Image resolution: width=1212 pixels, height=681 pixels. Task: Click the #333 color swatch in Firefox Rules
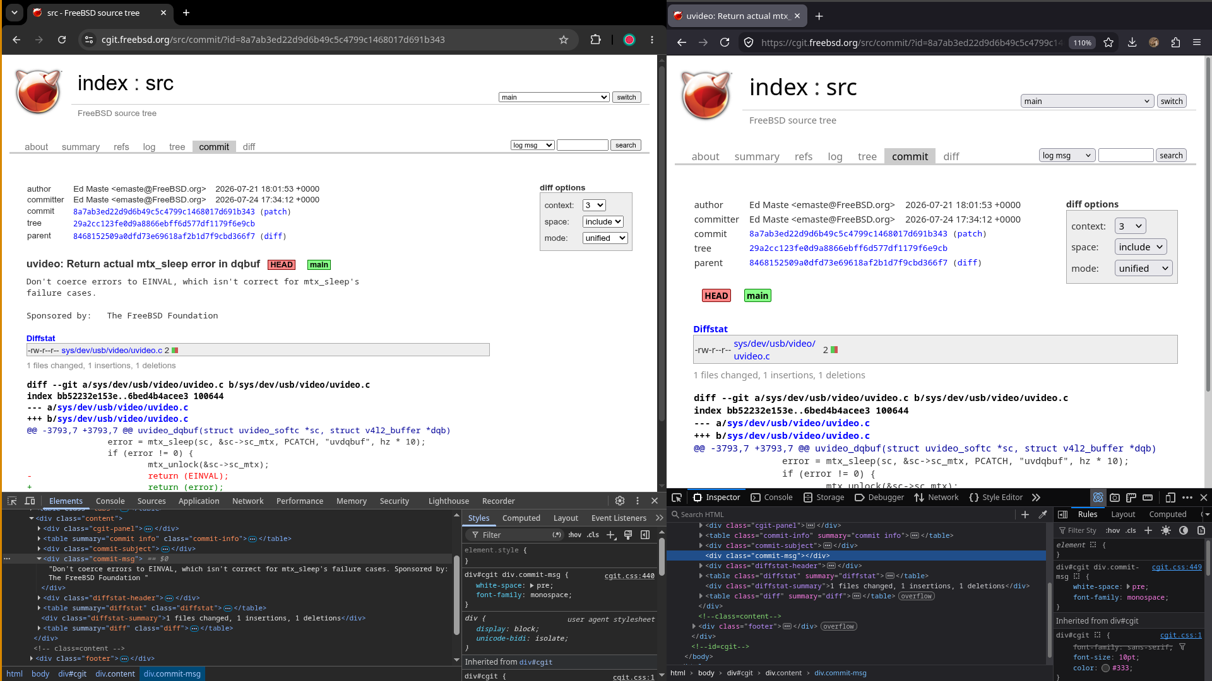coord(1105,668)
